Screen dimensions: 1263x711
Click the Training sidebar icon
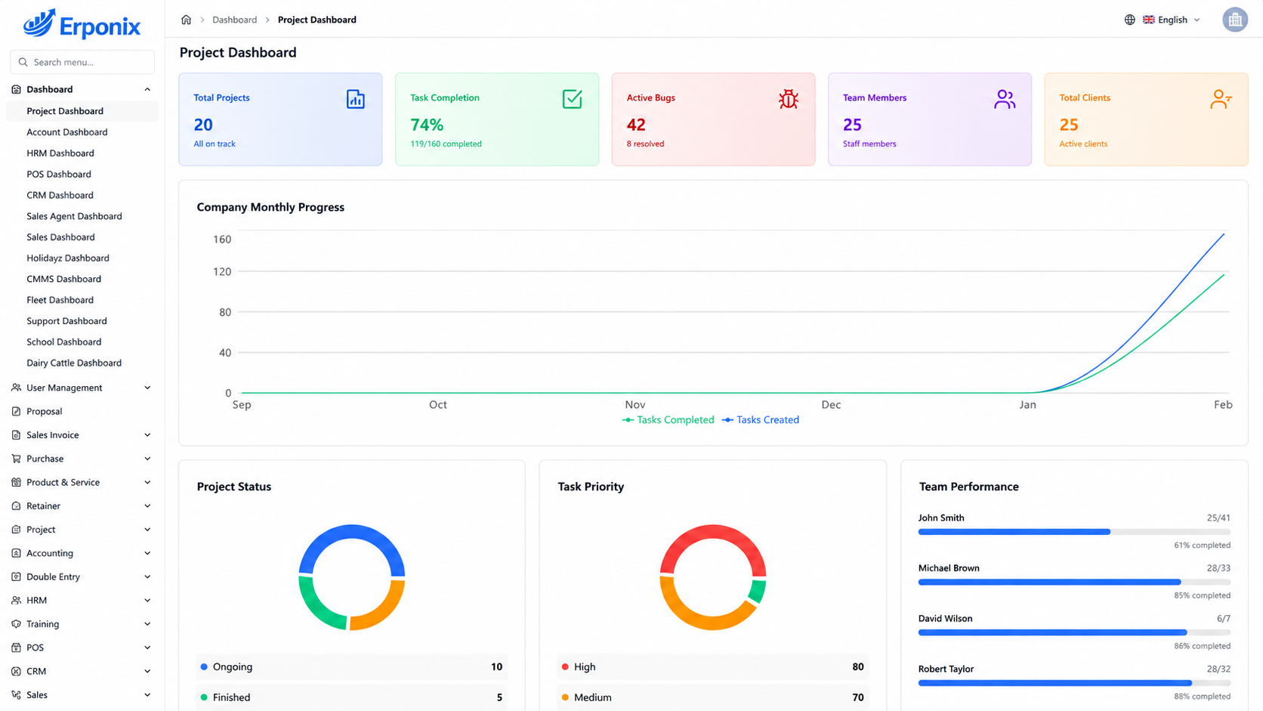16,624
